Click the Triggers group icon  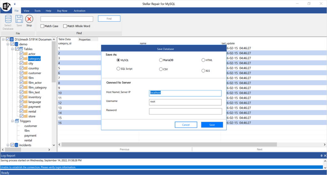pyautogui.click(x=17, y=121)
